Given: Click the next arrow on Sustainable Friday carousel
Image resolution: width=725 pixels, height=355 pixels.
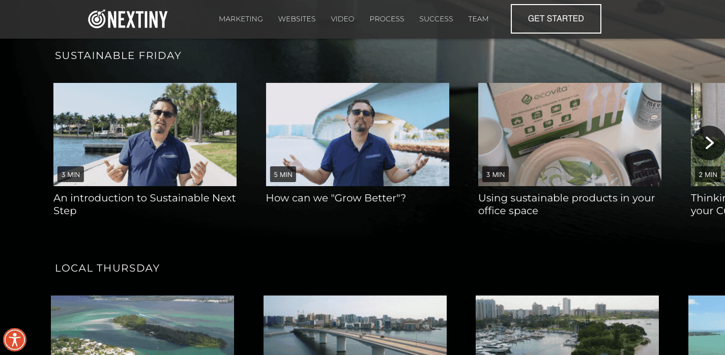Looking at the screenshot, I should point(709,143).
